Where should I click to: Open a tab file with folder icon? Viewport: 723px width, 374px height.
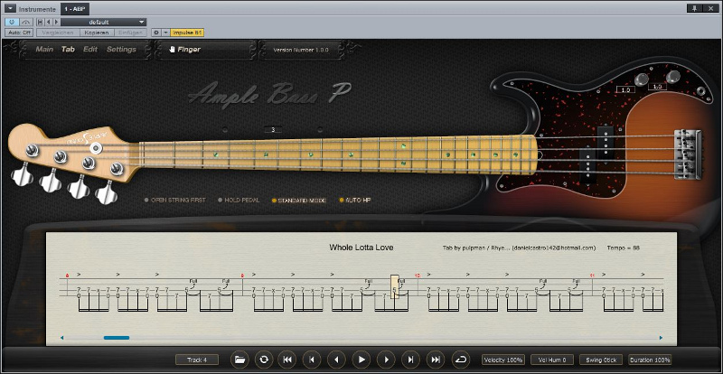pyautogui.click(x=239, y=360)
